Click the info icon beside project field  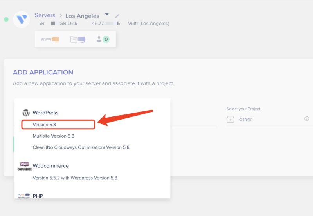[x=307, y=119]
